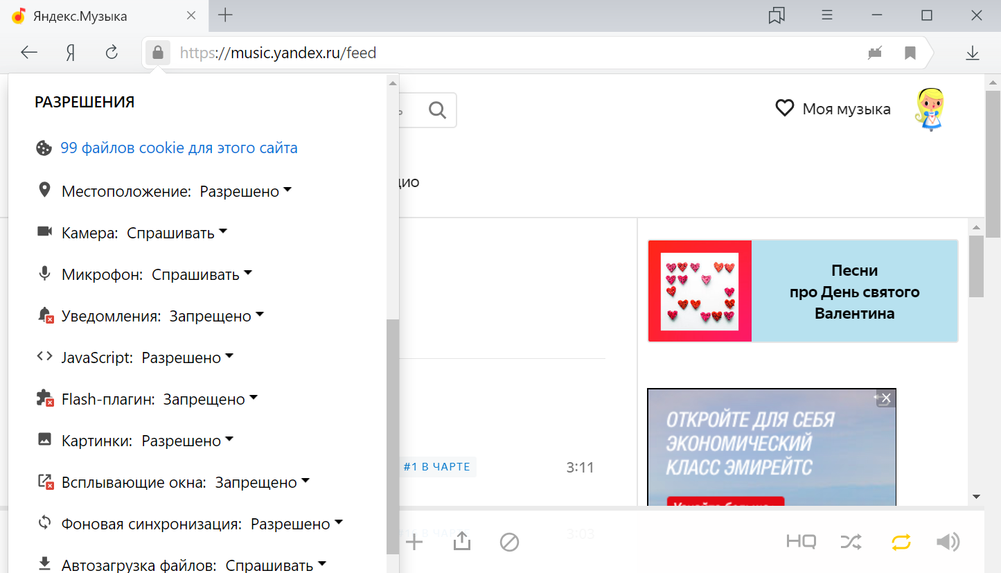
Task: Click the JavaScript code brackets icon
Action: [x=44, y=357]
